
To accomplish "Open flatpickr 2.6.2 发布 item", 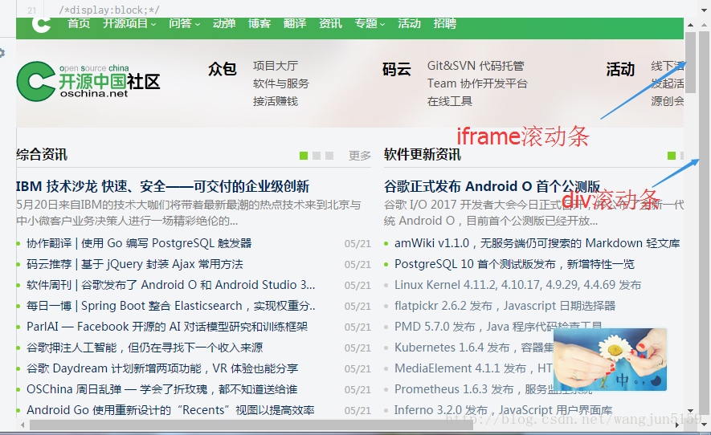I will click(x=505, y=306).
